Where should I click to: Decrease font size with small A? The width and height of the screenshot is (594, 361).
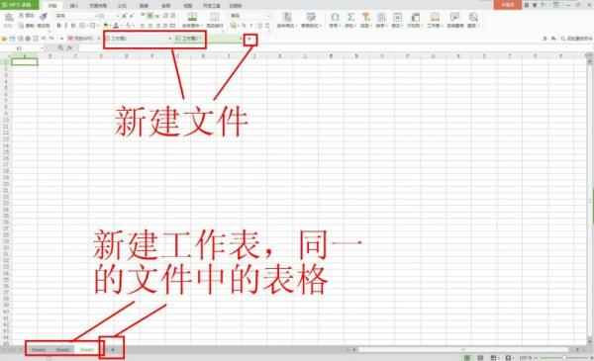tap(132, 16)
